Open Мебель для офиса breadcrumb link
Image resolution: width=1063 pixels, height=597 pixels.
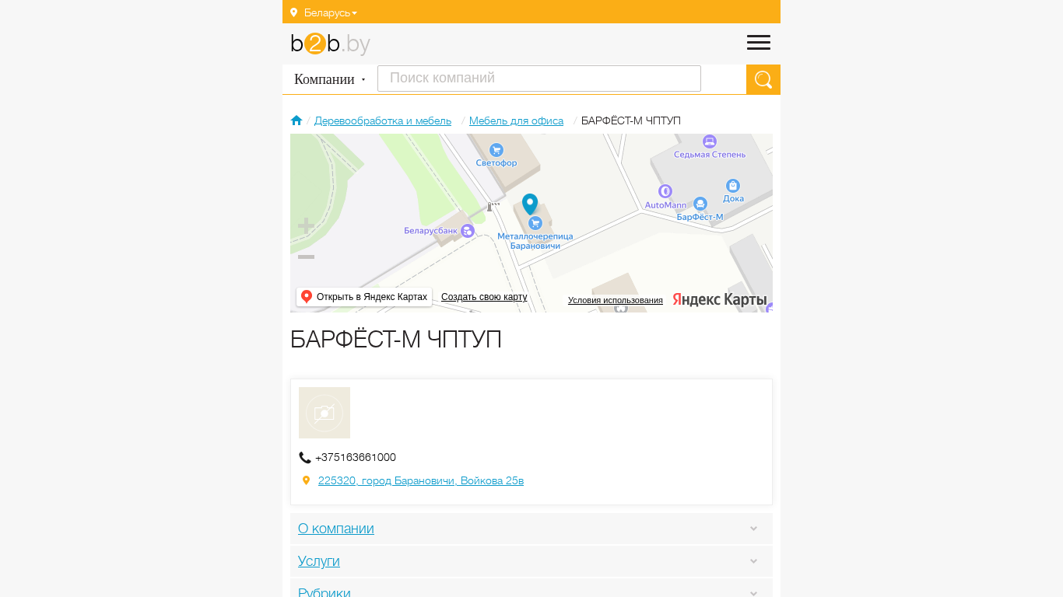point(517,120)
